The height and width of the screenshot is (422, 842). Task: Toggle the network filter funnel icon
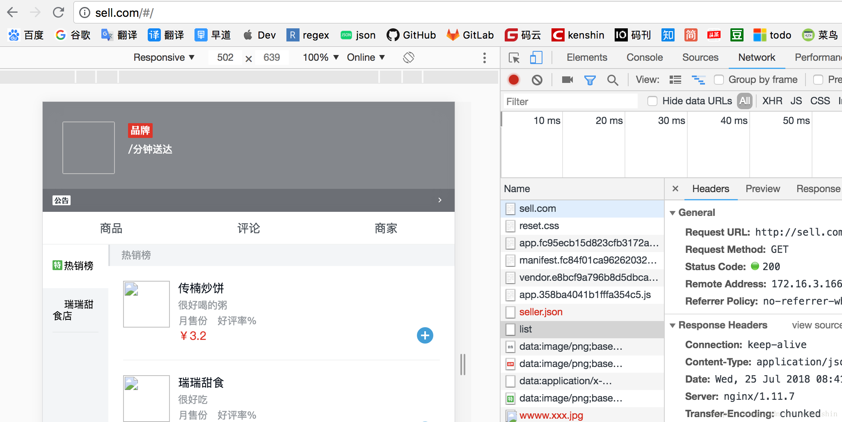(590, 80)
